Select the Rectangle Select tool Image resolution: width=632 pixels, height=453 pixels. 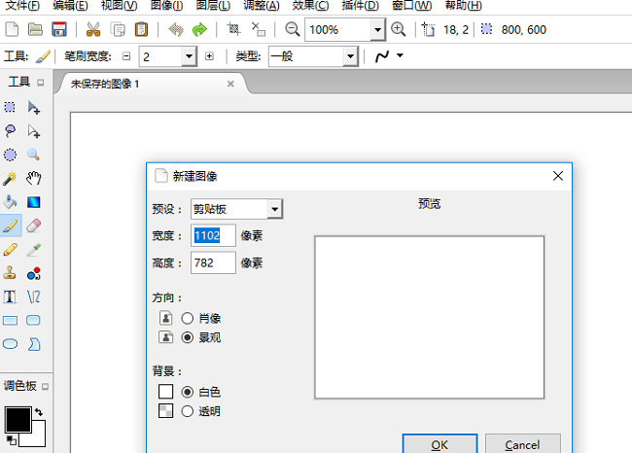[x=10, y=107]
